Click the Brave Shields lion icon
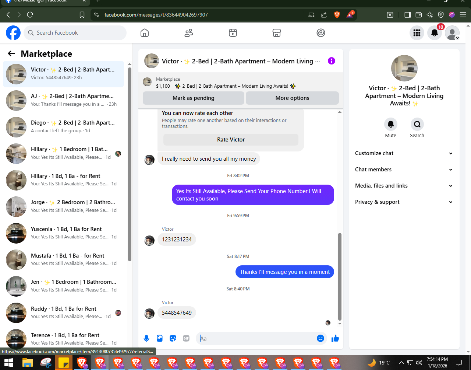 click(x=337, y=15)
